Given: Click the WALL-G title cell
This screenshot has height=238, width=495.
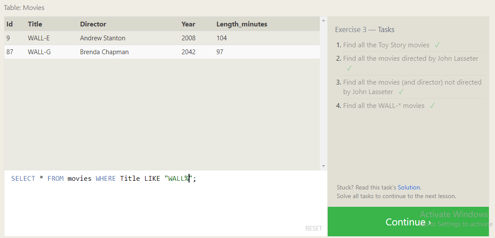Looking at the screenshot, I should [39, 52].
